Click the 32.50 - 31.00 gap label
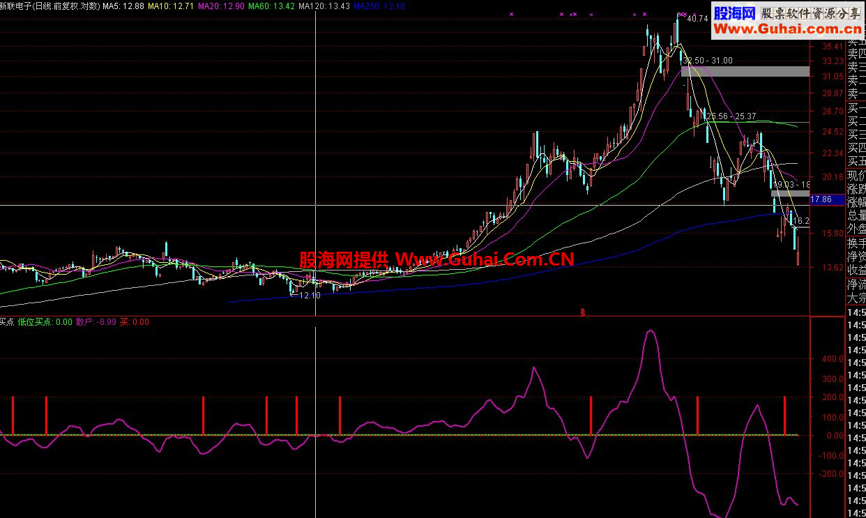 tap(708, 61)
